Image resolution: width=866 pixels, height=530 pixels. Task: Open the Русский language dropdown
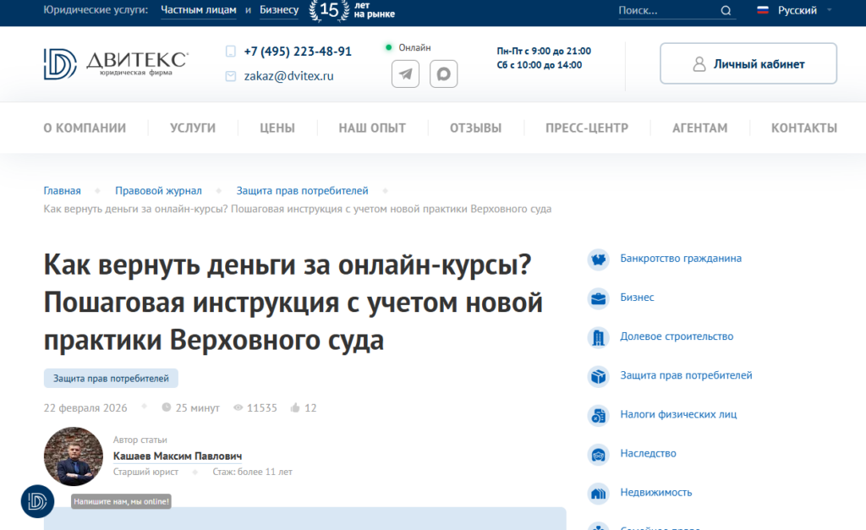(795, 11)
